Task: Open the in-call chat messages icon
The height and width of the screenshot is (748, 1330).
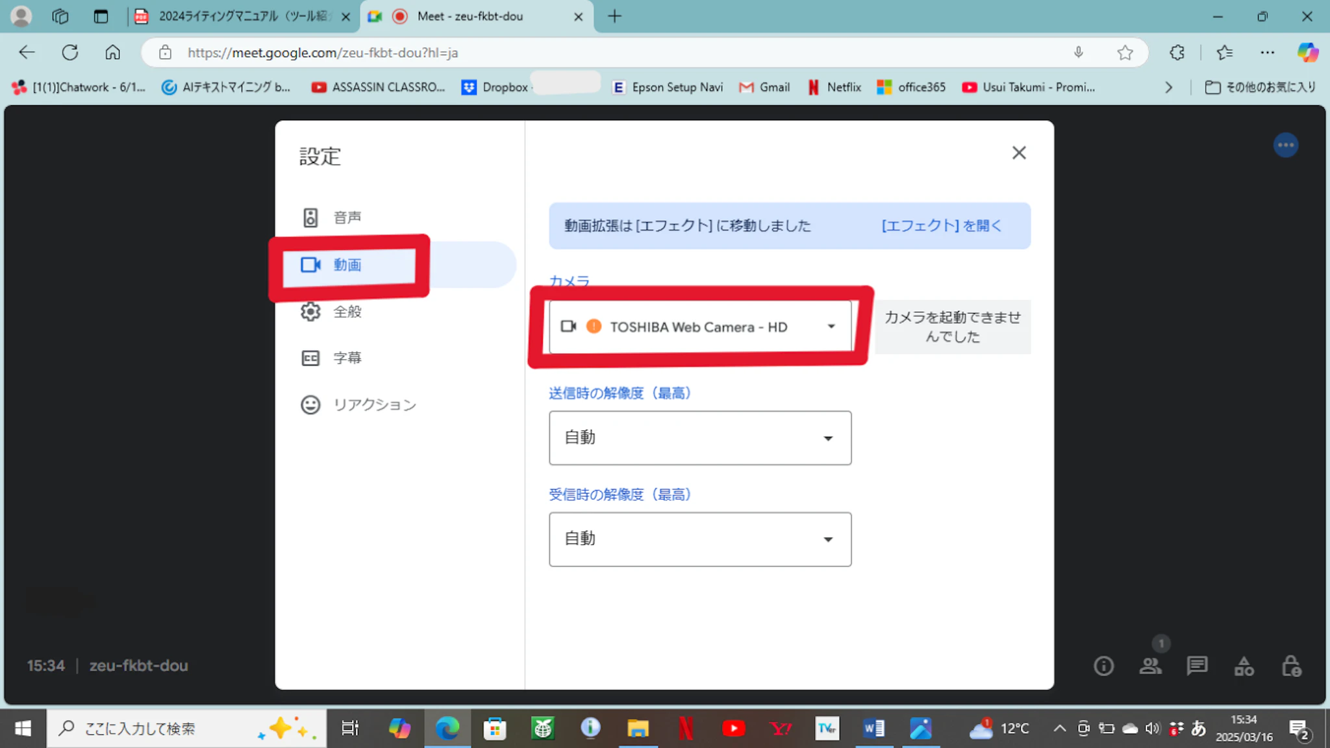Action: [x=1196, y=666]
